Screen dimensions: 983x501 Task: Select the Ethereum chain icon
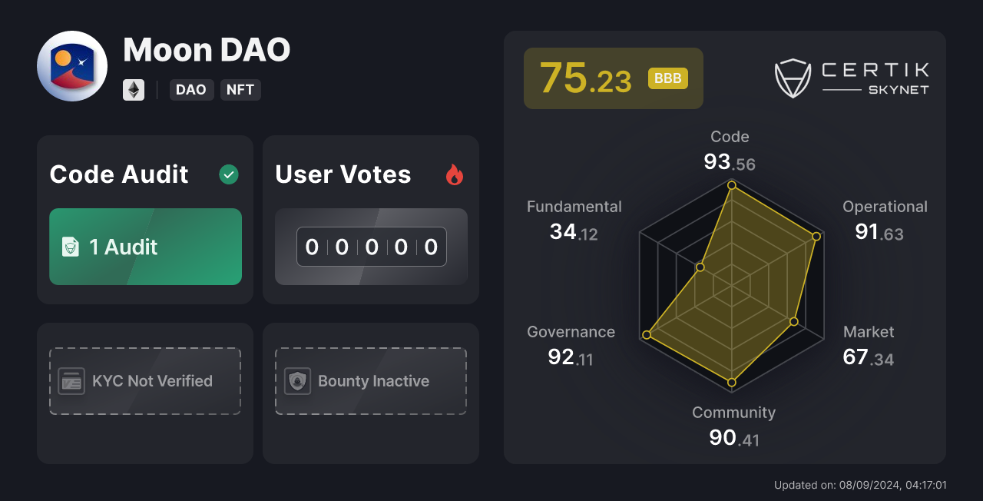(x=134, y=90)
